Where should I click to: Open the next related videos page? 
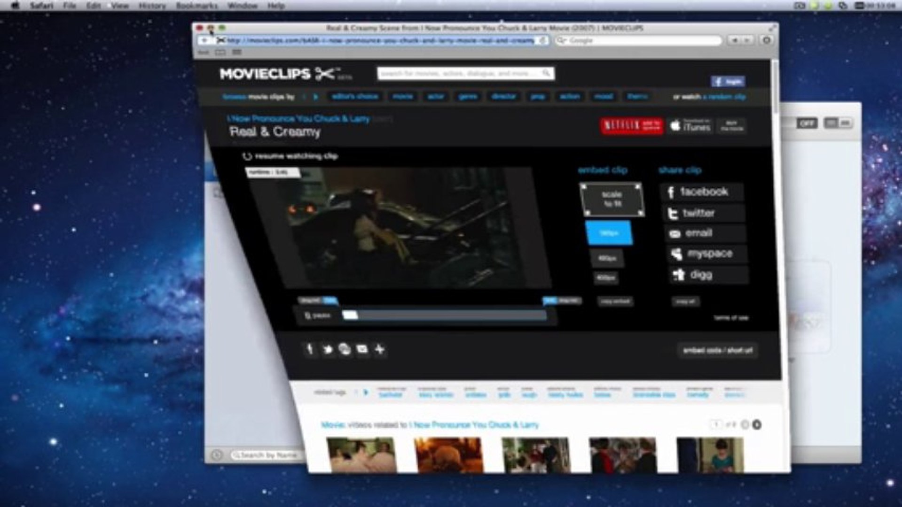[757, 424]
